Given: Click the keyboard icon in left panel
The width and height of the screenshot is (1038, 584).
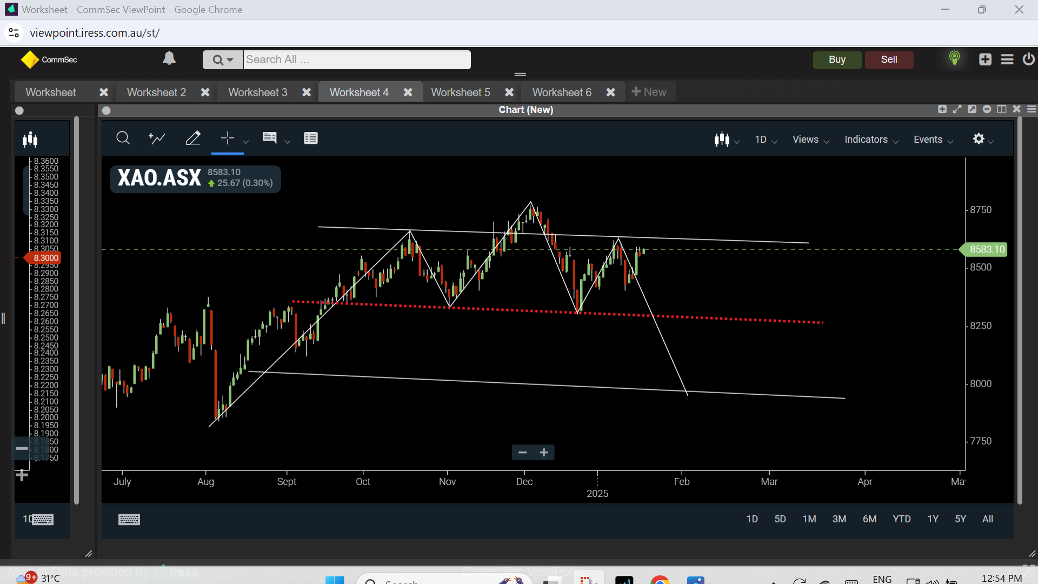Looking at the screenshot, I should 42,520.
